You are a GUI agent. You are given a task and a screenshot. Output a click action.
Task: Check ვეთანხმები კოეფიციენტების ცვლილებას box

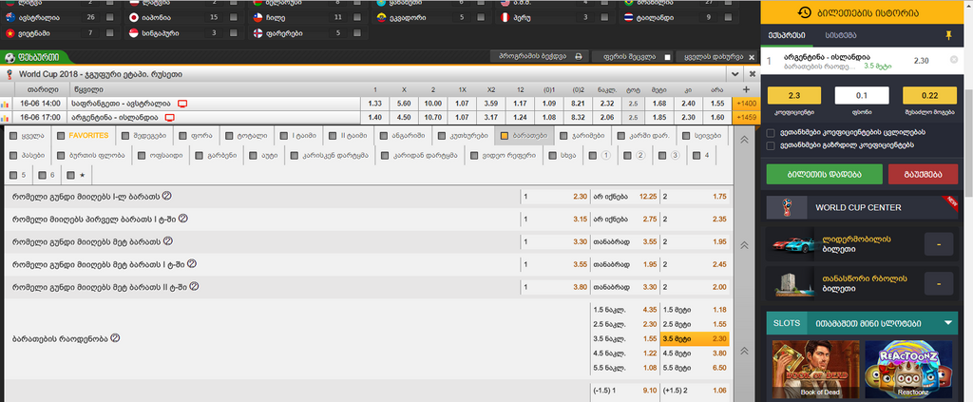[x=770, y=133]
